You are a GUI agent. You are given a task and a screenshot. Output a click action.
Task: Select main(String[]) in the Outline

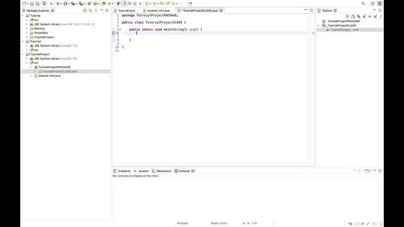click(x=345, y=30)
